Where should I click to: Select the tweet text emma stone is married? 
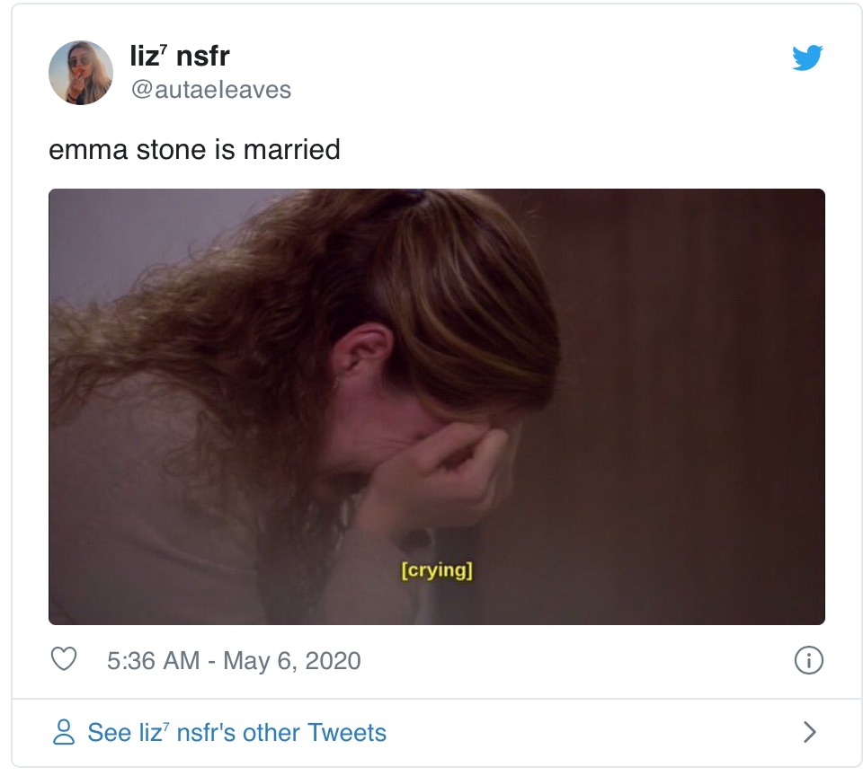(194, 150)
